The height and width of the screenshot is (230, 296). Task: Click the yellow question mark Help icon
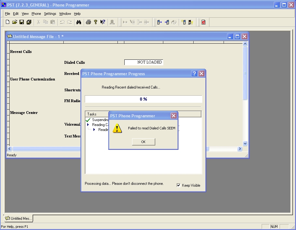pos(96,22)
